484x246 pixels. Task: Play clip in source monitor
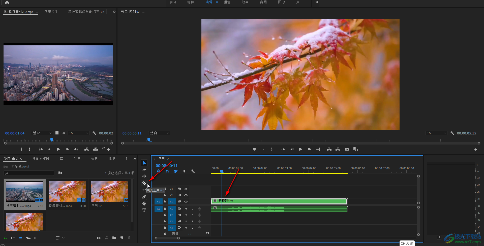click(x=58, y=149)
